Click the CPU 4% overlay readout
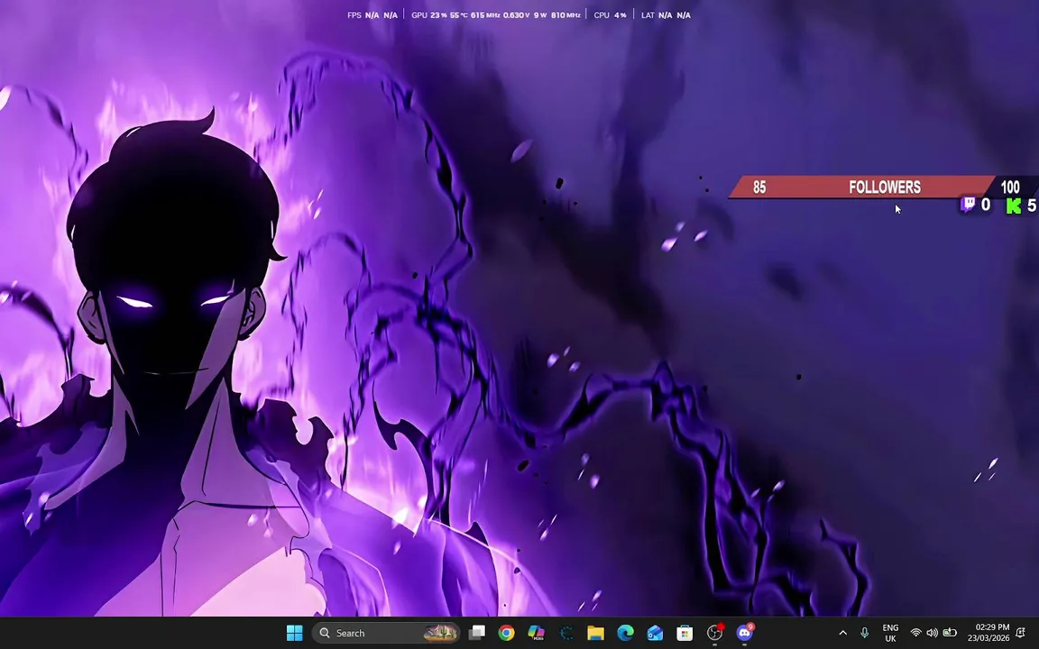This screenshot has height=649, width=1039. click(x=610, y=14)
